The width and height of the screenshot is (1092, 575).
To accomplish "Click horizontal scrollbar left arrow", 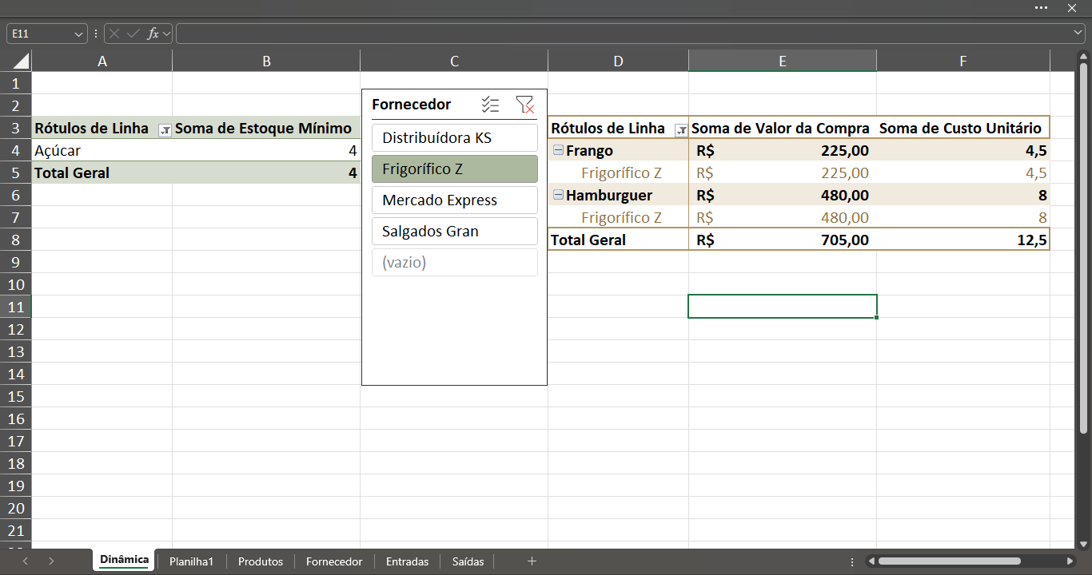I will click(871, 561).
